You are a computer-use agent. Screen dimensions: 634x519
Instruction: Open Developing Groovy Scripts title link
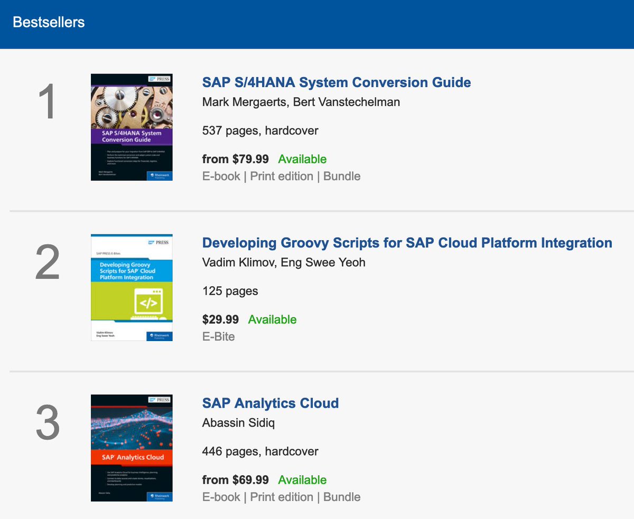[x=407, y=243]
